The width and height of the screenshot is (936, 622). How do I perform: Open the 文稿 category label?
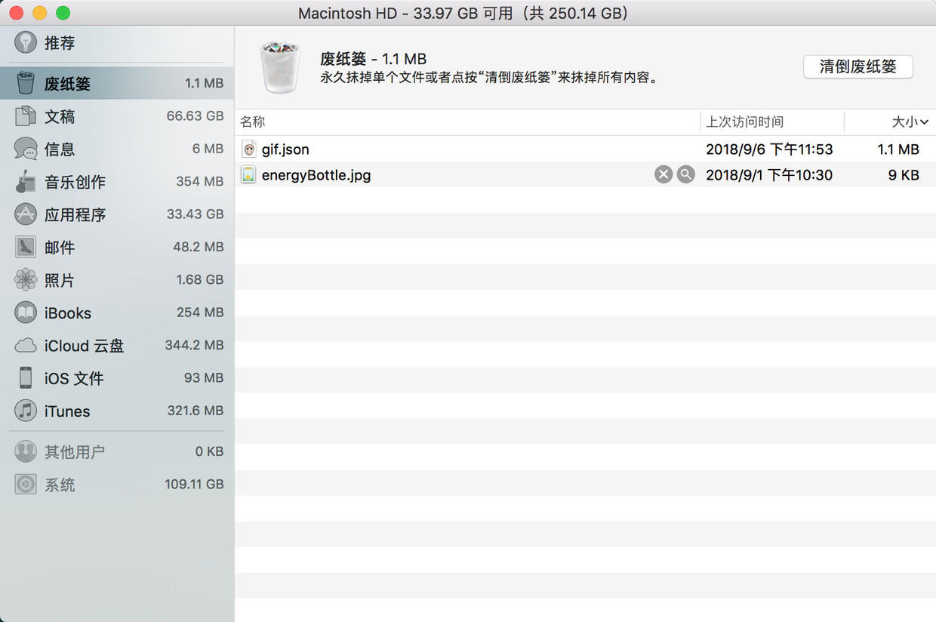coord(60,116)
